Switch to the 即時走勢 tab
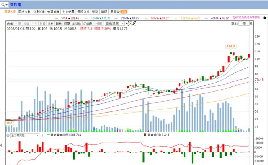The width and height of the screenshot is (268, 165). [x=24, y=12]
